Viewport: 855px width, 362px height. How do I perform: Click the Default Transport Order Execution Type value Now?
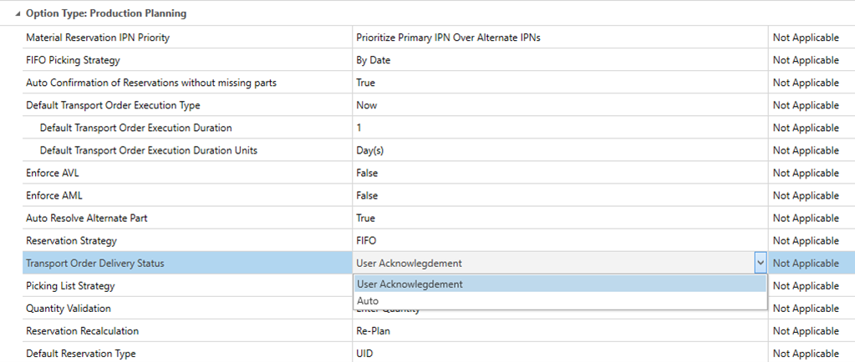(x=366, y=105)
